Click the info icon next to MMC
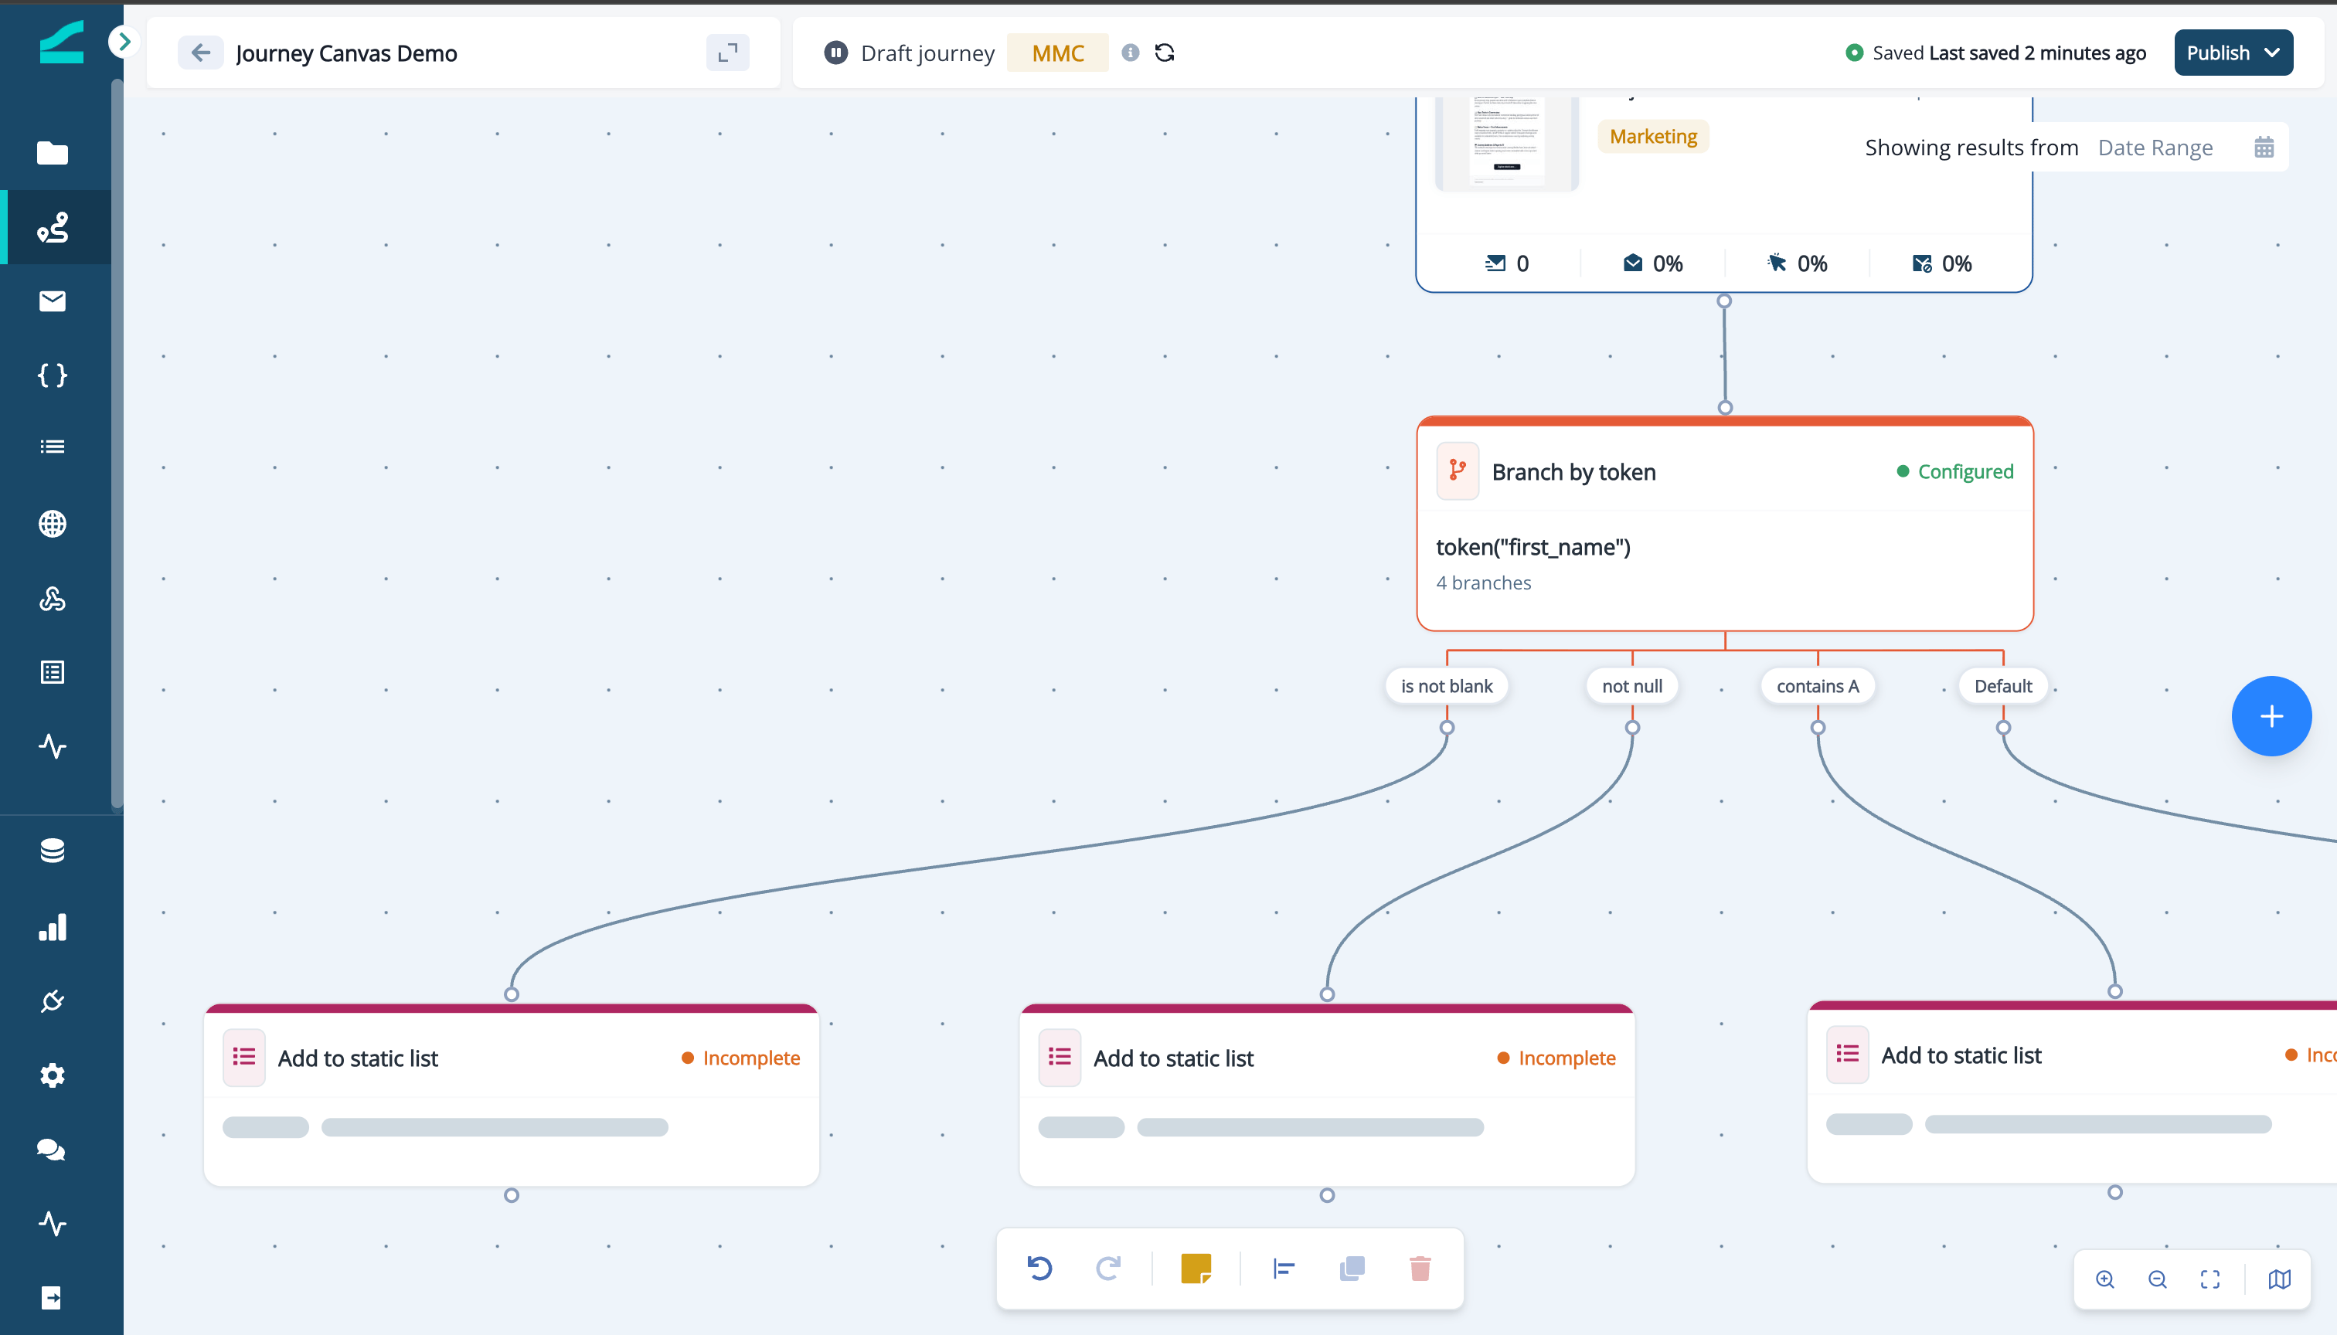This screenshot has height=1335, width=2337. click(x=1130, y=53)
